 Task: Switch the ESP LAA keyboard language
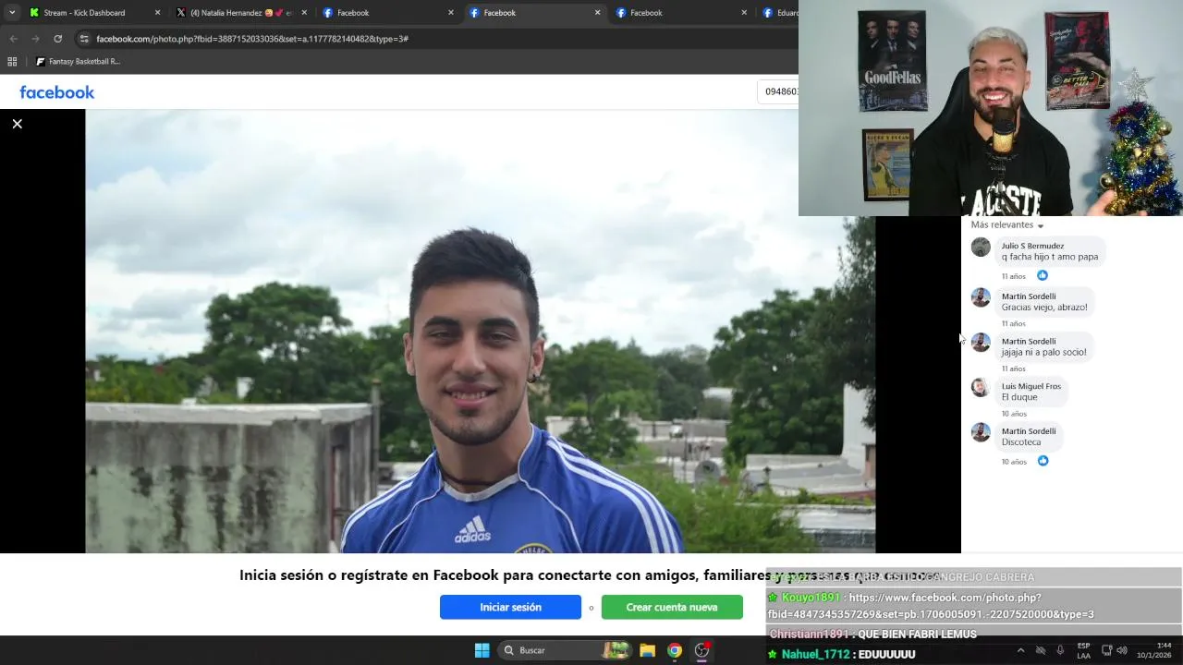coord(1083,650)
